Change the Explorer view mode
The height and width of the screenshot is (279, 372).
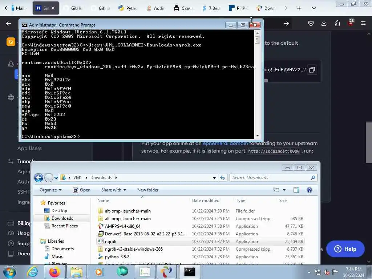click(276, 190)
